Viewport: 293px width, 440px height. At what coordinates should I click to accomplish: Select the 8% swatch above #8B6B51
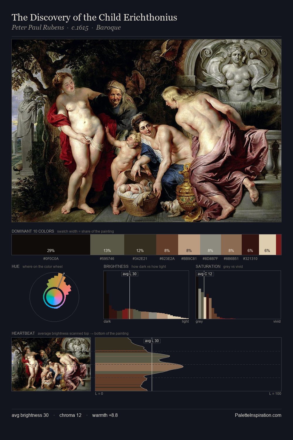231,245
